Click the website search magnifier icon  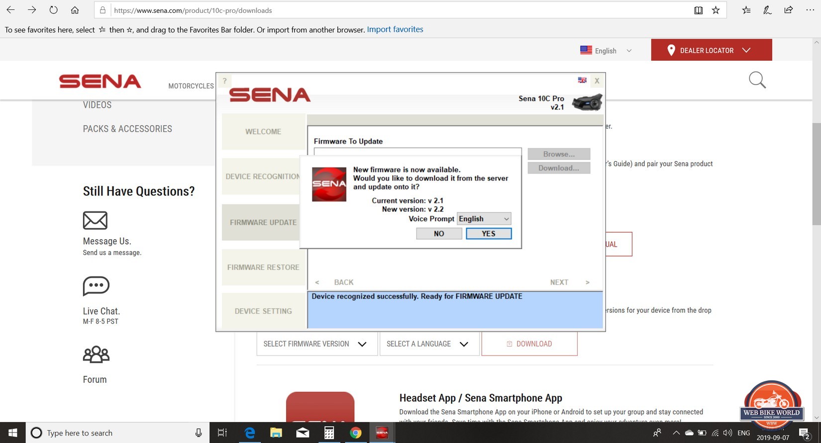point(757,80)
